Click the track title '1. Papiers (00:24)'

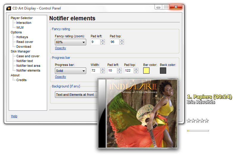(209, 97)
